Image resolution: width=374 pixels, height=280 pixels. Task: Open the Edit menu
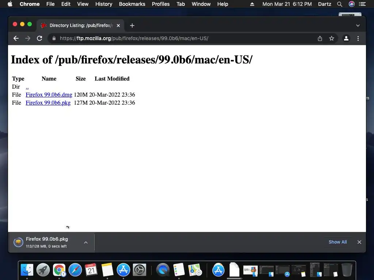[66, 4]
